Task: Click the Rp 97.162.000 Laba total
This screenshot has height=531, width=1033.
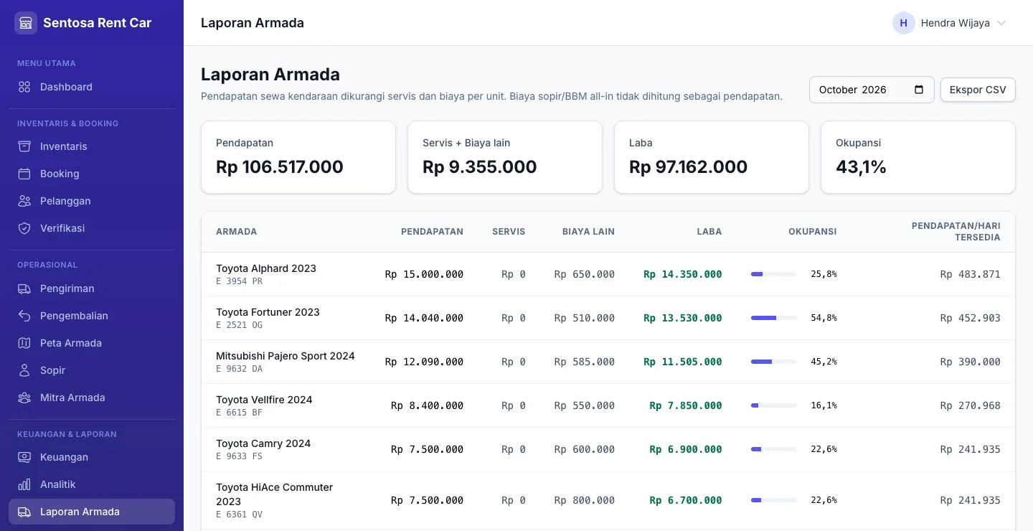Action: click(x=689, y=166)
